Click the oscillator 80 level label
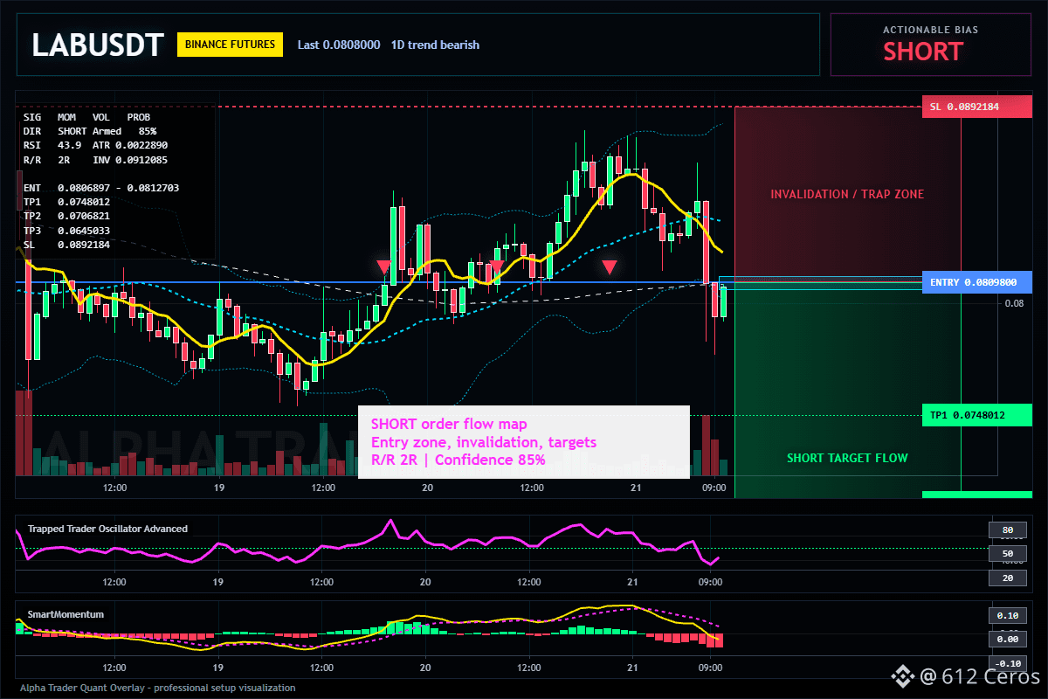This screenshot has height=699, width=1048. (x=1007, y=529)
